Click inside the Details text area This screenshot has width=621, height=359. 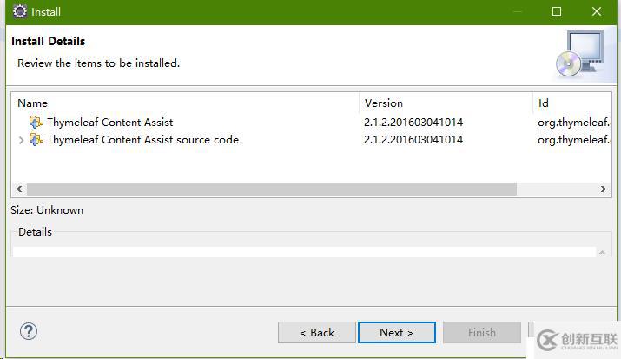[x=304, y=252]
